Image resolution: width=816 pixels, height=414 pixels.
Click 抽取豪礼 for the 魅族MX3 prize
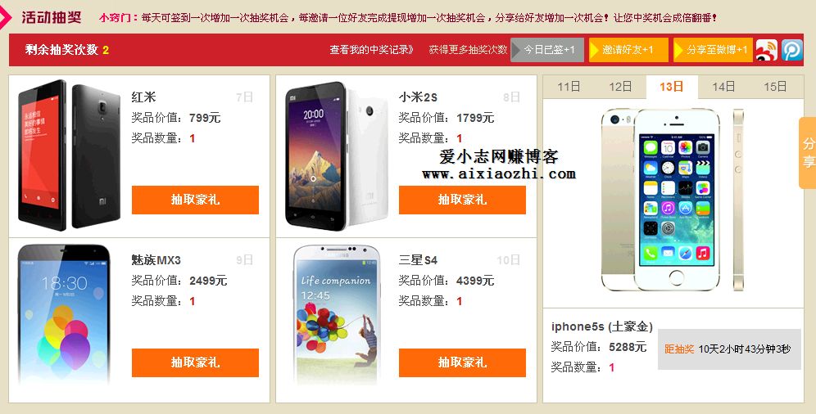click(195, 362)
